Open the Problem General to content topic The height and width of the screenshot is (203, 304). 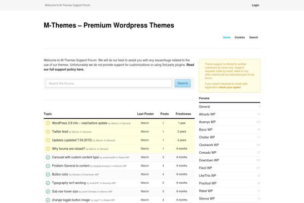(70, 166)
